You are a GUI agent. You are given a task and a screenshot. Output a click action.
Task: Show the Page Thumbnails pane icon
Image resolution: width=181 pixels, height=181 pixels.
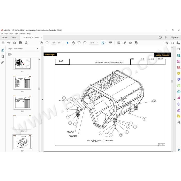pyautogui.click(x=3, y=50)
